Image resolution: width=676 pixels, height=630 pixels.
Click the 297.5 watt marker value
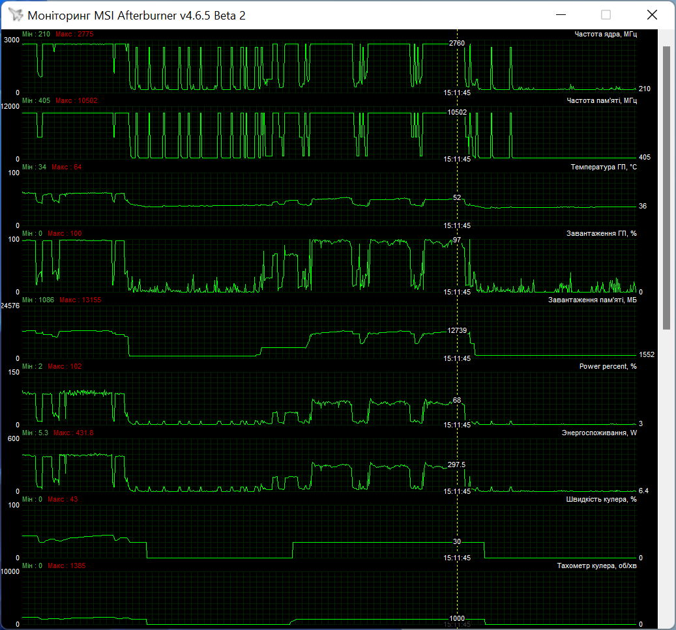[x=456, y=465]
